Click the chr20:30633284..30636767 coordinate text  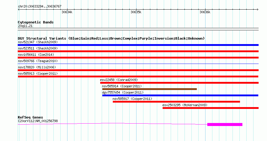(x=40, y=6)
